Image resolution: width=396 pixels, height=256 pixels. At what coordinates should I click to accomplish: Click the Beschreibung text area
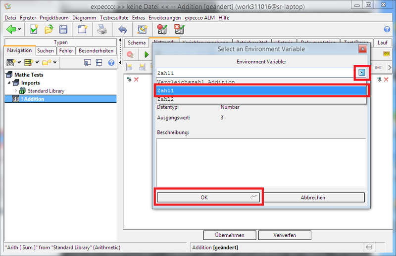[261, 163]
